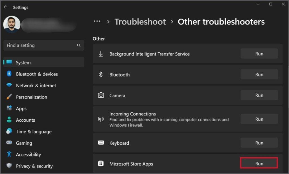Run the Microsoft Store Apps troubleshooter
Image resolution: width=289 pixels, height=174 pixels.
(x=259, y=164)
